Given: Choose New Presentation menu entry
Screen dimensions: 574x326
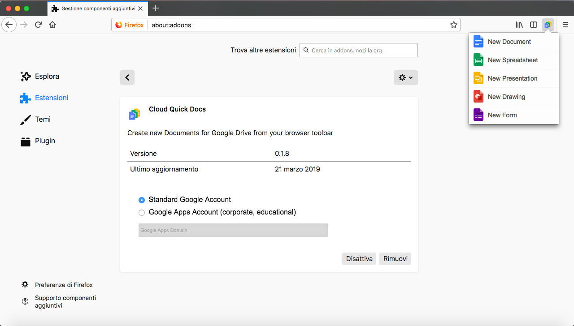Looking at the screenshot, I should [x=514, y=78].
